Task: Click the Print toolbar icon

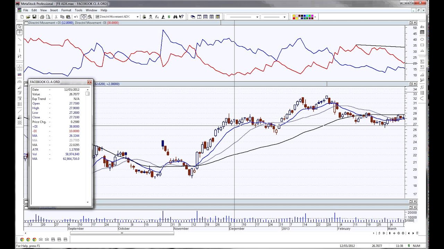Action: click(42, 17)
